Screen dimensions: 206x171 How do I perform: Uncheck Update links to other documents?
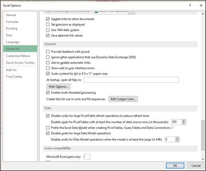[48, 19]
